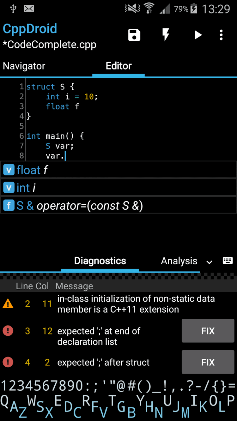Expand the Analysis dropdown chevron
Screen dimensions: 237x421
pyautogui.click(x=209, y=262)
